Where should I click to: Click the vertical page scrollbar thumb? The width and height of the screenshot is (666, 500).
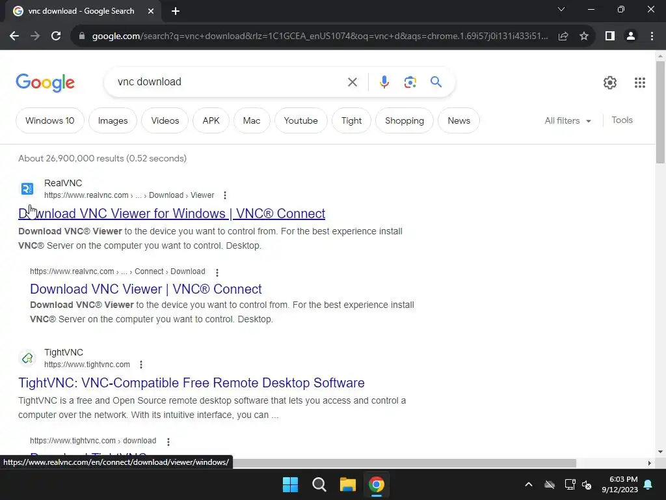(x=660, y=112)
